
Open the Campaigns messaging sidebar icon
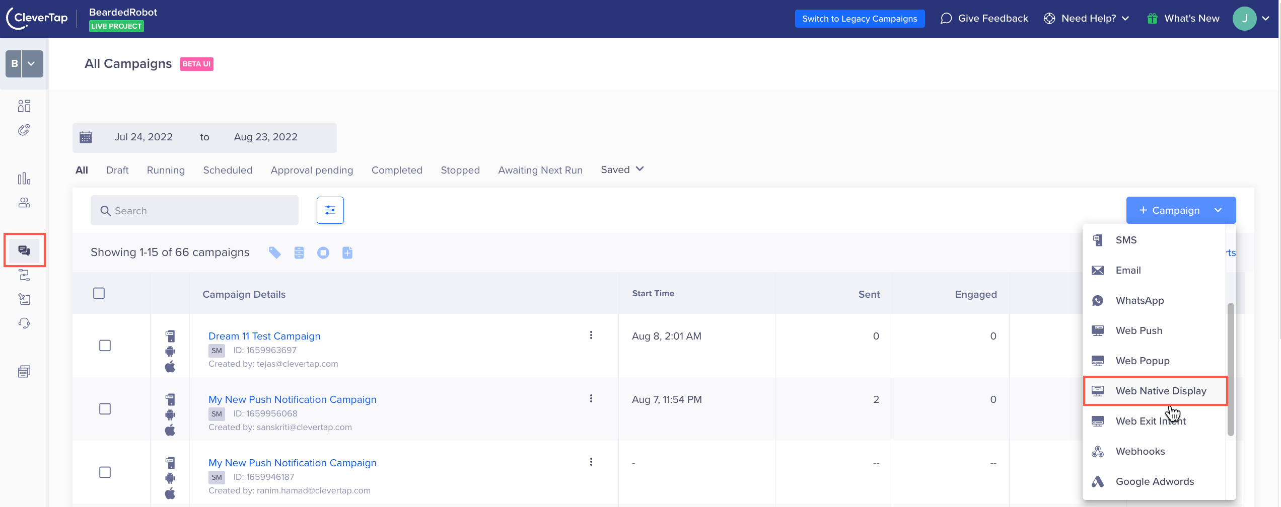coord(24,250)
